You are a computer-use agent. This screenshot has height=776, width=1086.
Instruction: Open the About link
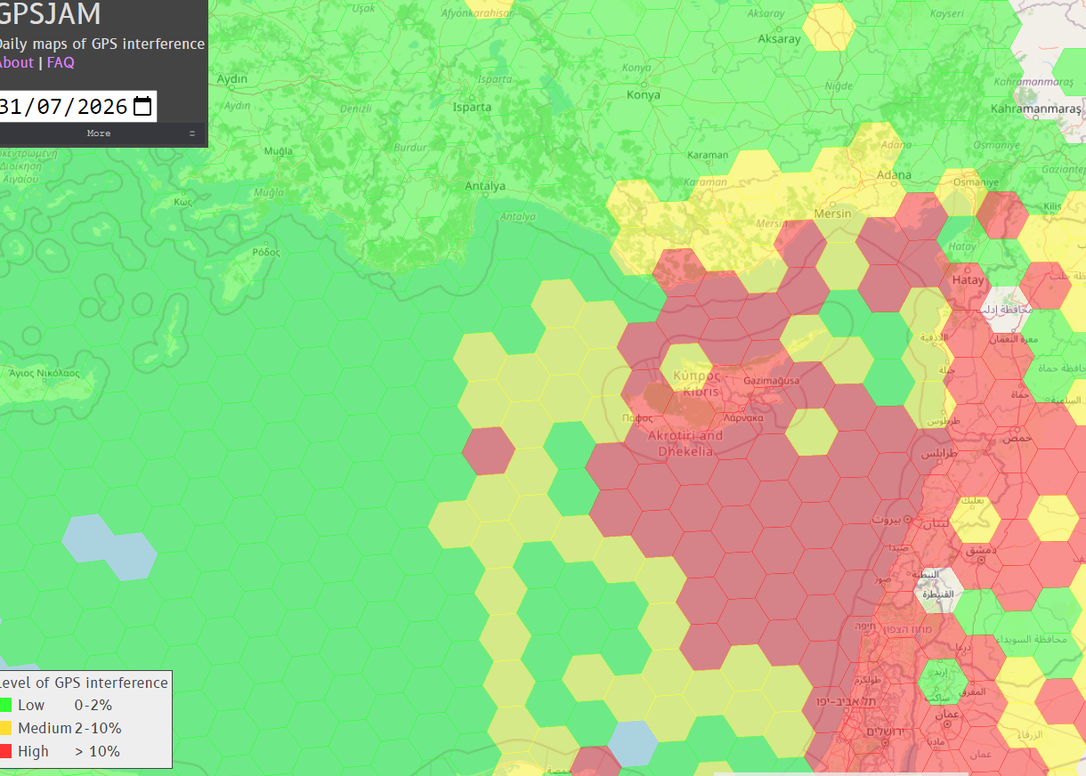(x=16, y=62)
